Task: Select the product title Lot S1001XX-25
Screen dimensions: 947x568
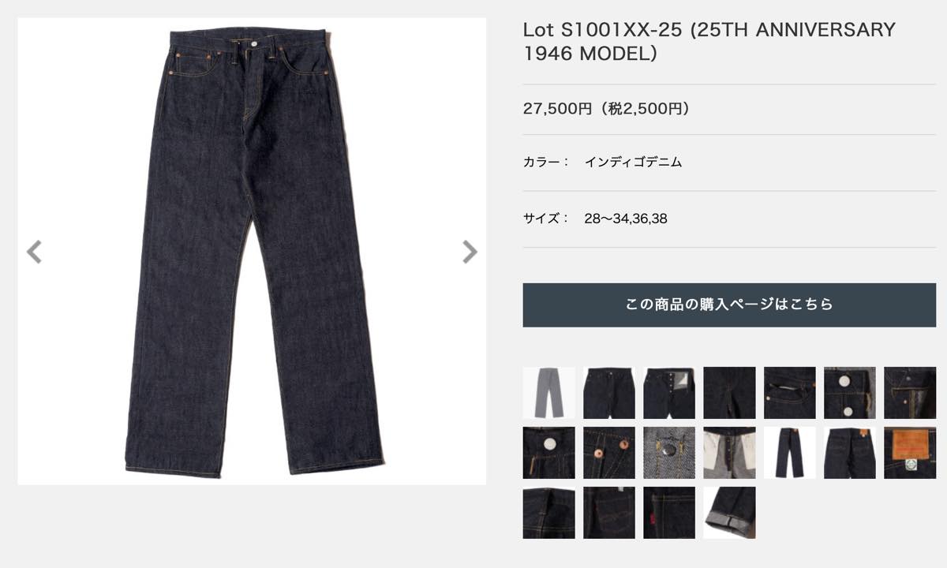Action: coord(709,42)
